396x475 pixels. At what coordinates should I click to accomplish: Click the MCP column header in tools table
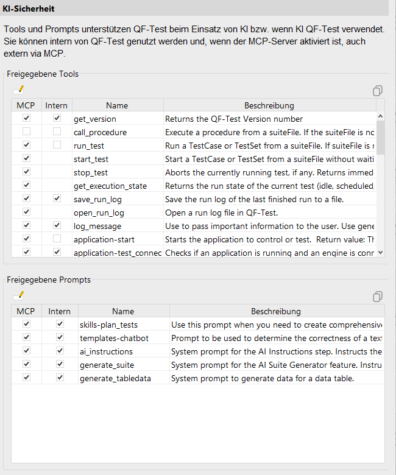tap(26, 105)
